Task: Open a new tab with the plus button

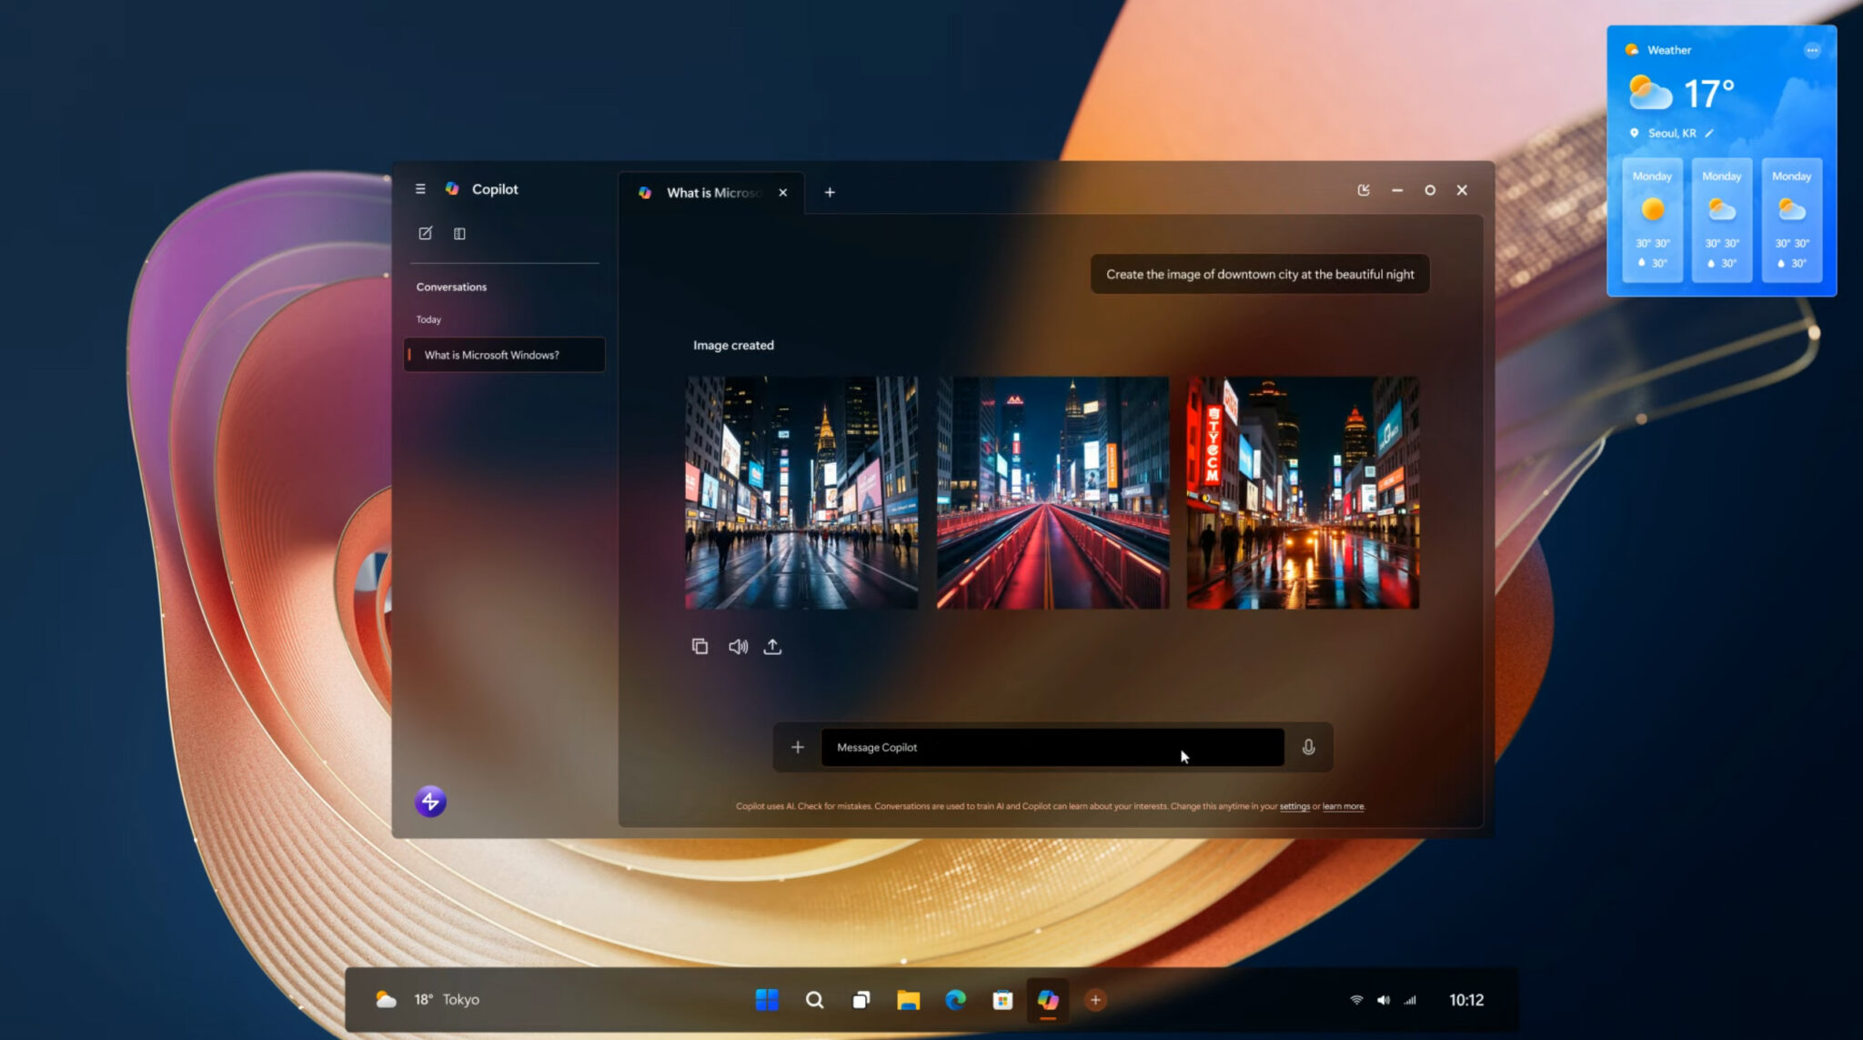Action: [829, 192]
